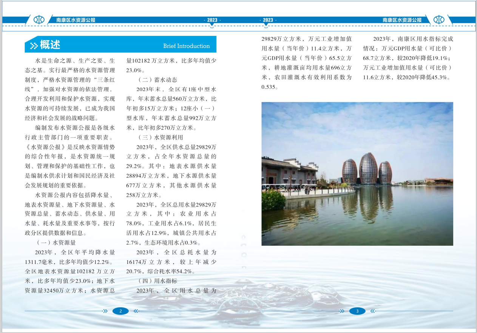Select the left 2023 header label
This screenshot has width=477, height=333.
(x=212, y=20)
